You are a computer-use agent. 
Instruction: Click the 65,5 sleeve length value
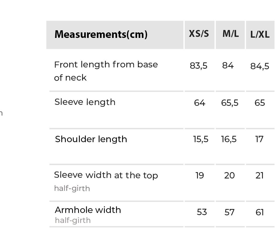[x=230, y=103]
